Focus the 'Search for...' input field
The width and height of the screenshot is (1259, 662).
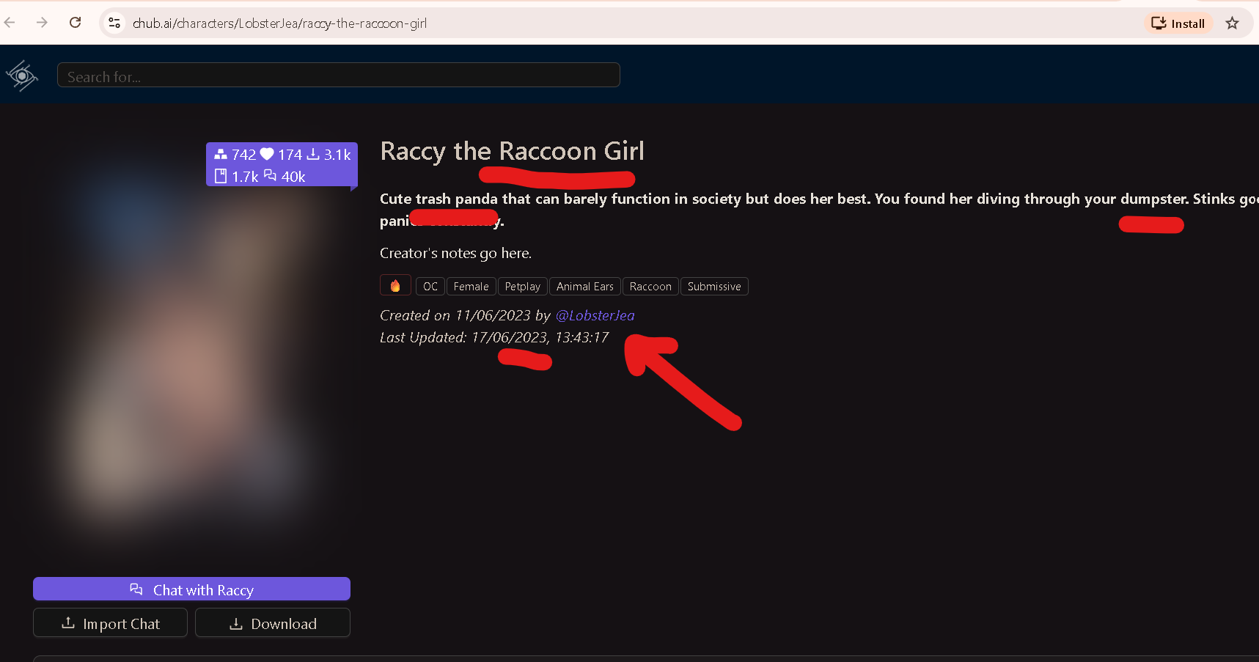pos(338,76)
